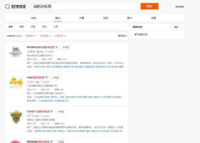This screenshot has width=200, height=143.
Task: Click the search box containing 减肥训练营
Action: point(84,7)
